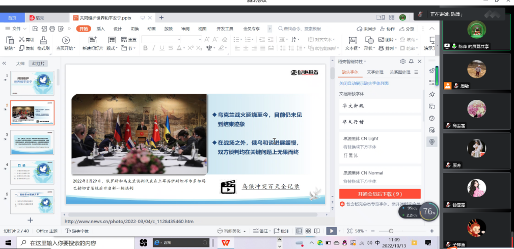
Task: Expand the 版式 layout dropdown
Action: pyautogui.click(x=113, y=48)
